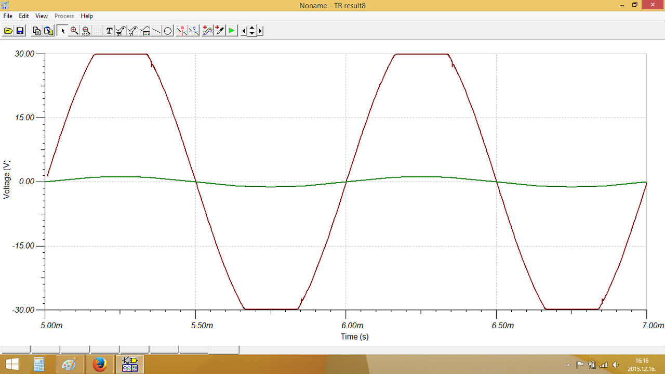Click the volume speaker tray icon
665x374 pixels.
click(616, 365)
